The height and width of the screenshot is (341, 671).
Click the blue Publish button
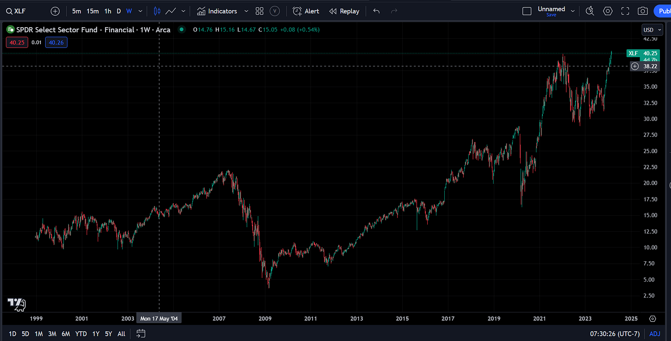pos(662,11)
